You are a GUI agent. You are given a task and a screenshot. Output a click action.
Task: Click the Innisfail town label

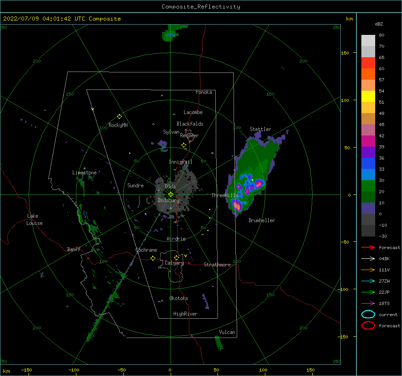point(180,162)
